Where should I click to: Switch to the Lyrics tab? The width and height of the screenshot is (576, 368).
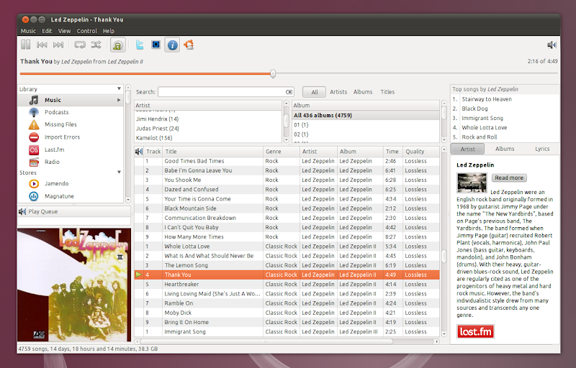(x=542, y=149)
